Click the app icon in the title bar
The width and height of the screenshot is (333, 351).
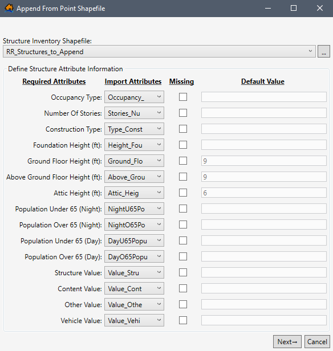click(x=9, y=9)
